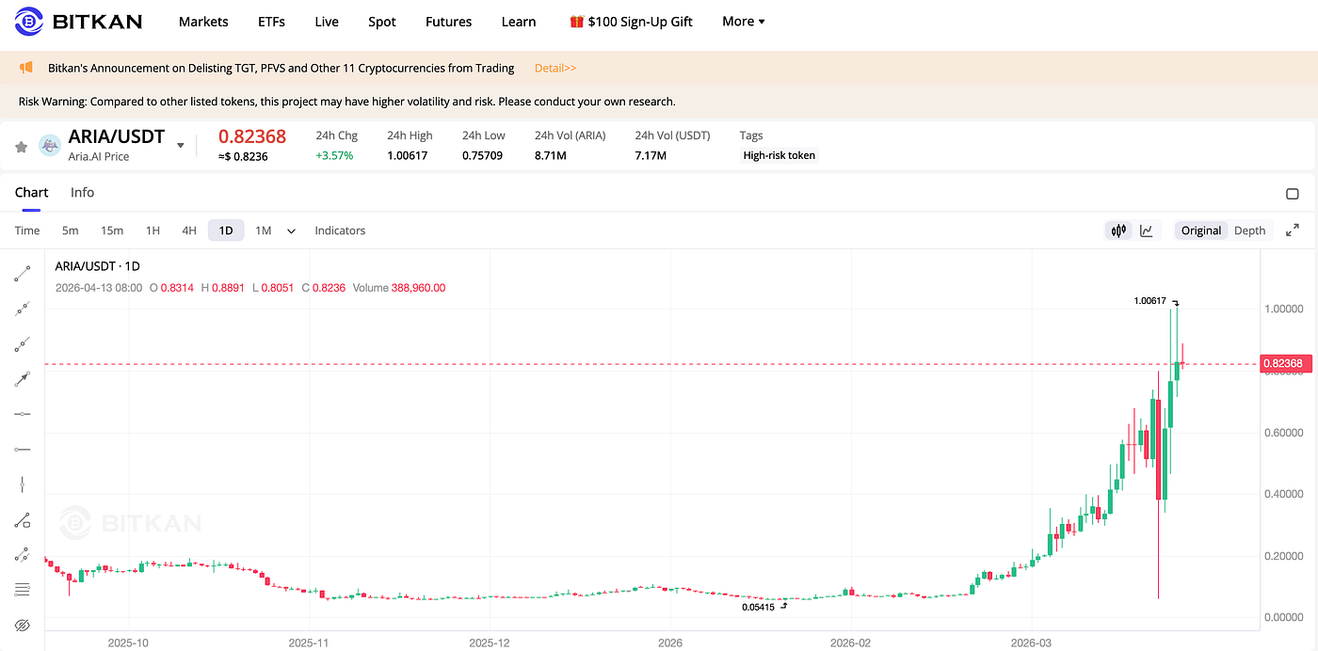The height and width of the screenshot is (651, 1318).
Task: Select the 1H interval
Action: (153, 230)
